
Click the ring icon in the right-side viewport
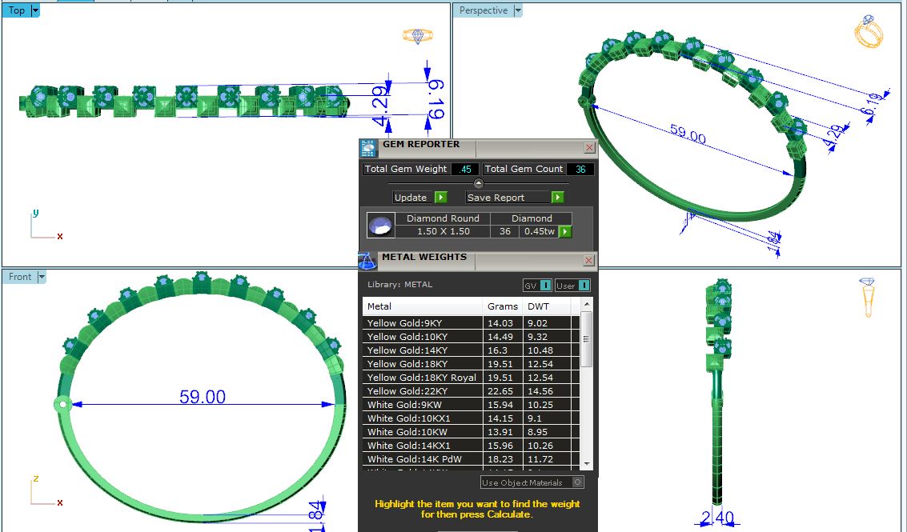[x=868, y=298]
